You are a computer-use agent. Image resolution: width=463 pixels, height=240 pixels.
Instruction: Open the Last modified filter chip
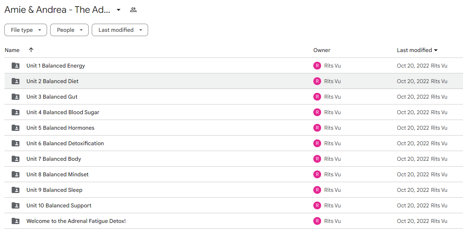coord(120,30)
